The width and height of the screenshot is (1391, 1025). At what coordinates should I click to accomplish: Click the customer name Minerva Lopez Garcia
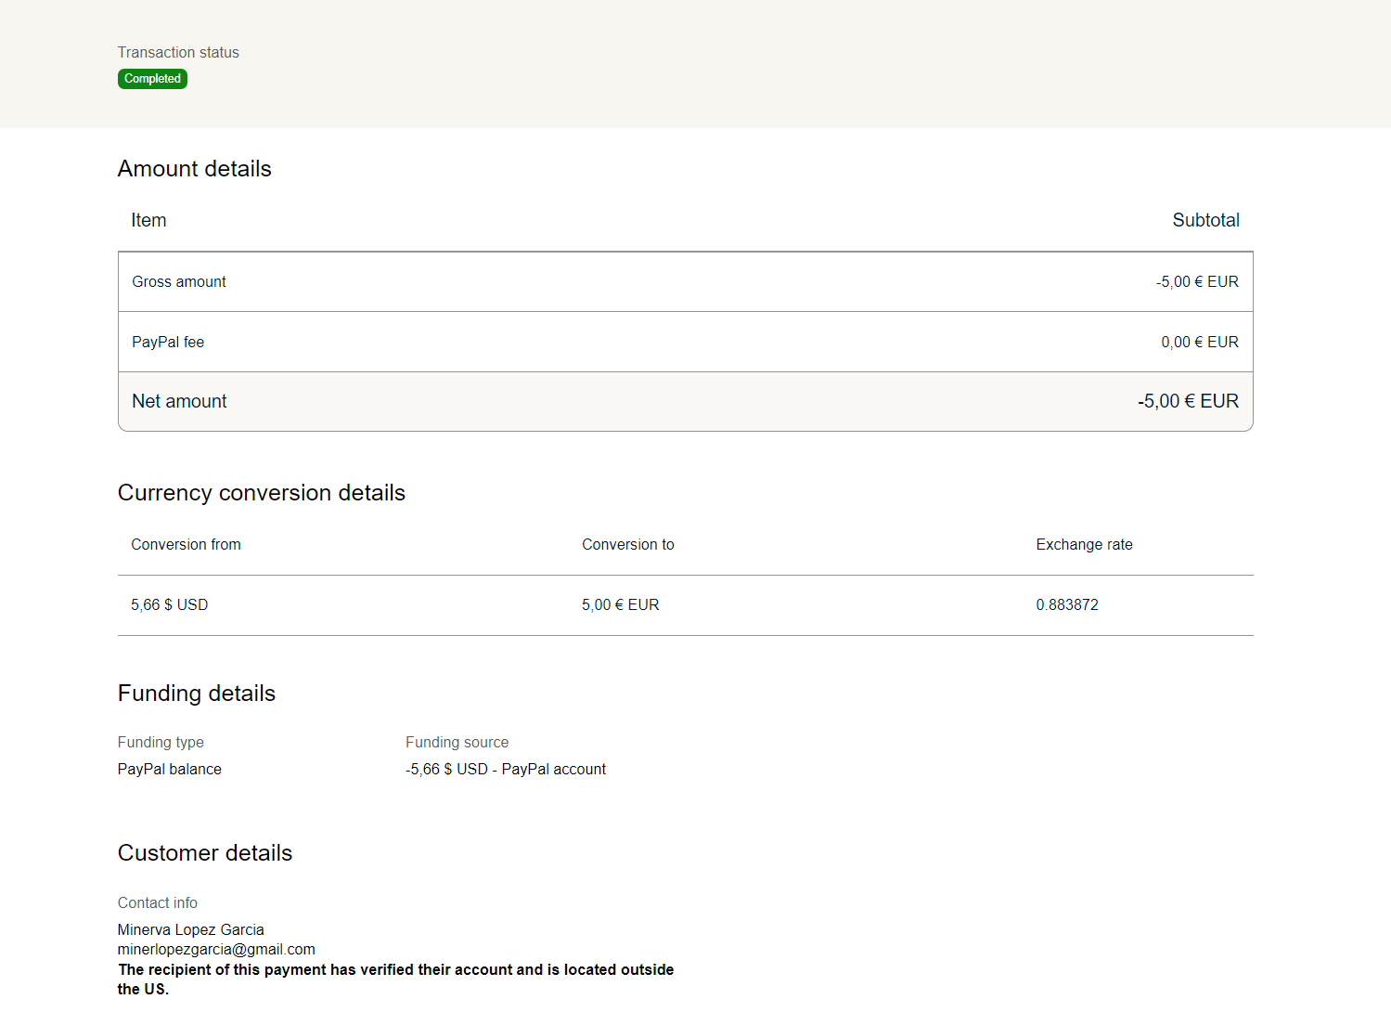click(x=190, y=929)
